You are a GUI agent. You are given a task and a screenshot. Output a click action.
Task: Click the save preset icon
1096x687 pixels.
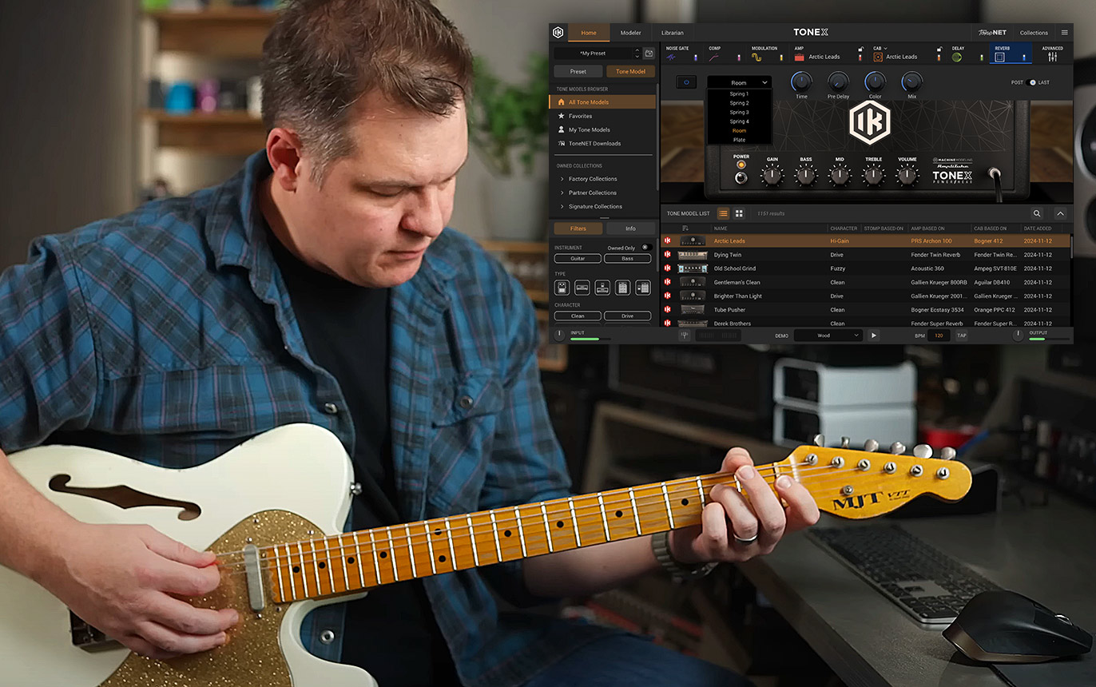tap(649, 54)
